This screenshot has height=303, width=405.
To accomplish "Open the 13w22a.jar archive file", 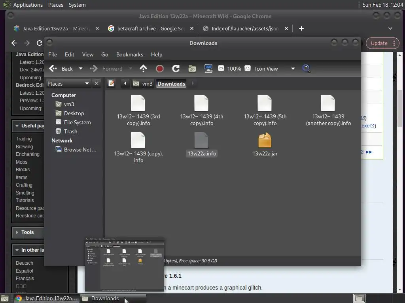I will tap(265, 144).
